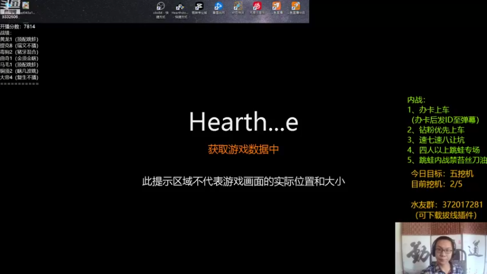Click the streamer webcam thumbnail

[441, 248]
